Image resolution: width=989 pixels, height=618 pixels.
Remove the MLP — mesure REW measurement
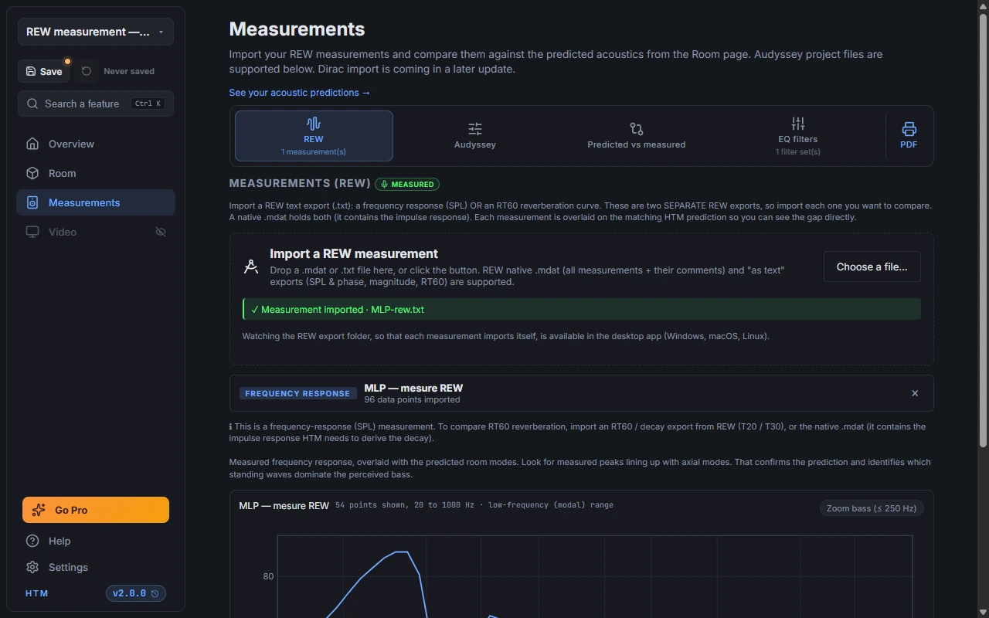(915, 393)
